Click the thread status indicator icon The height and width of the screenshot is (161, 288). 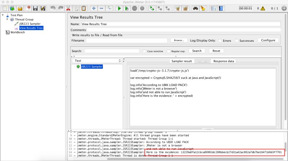[284, 8]
